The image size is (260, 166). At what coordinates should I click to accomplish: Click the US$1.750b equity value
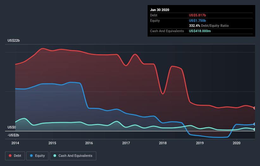click(x=198, y=21)
